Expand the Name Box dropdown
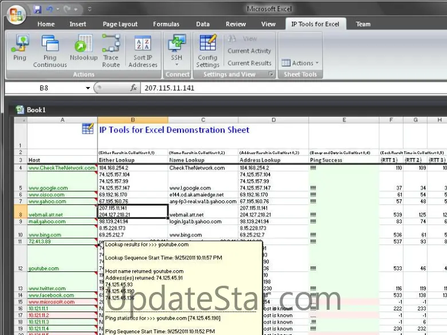This screenshot has width=447, height=335. (88, 88)
